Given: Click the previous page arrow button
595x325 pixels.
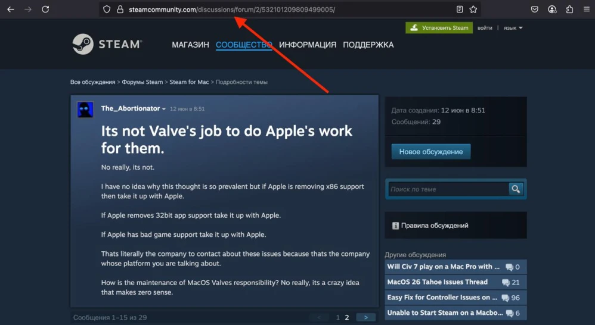Looking at the screenshot, I should (319, 317).
